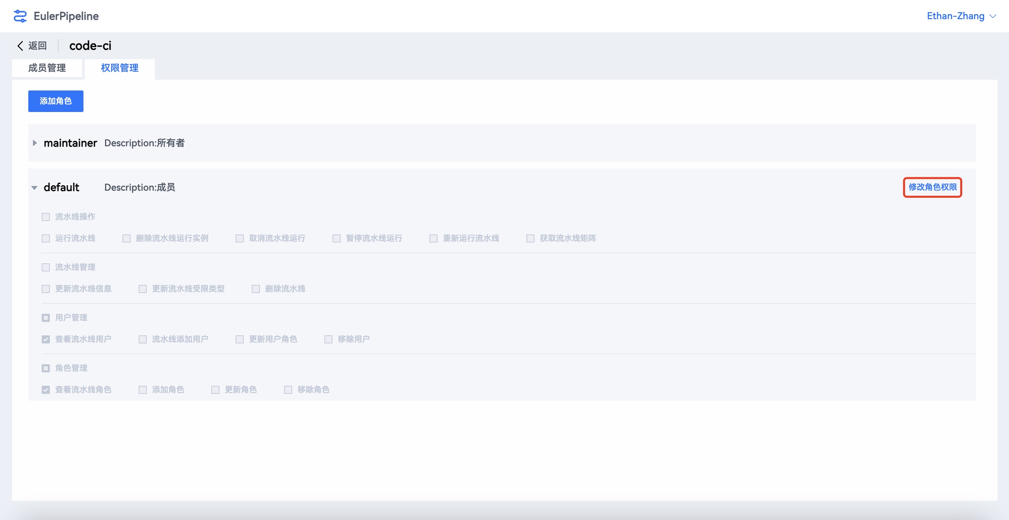The width and height of the screenshot is (1009, 520).
Task: Enable the 暂停流水线运行 permission
Action: pos(337,238)
